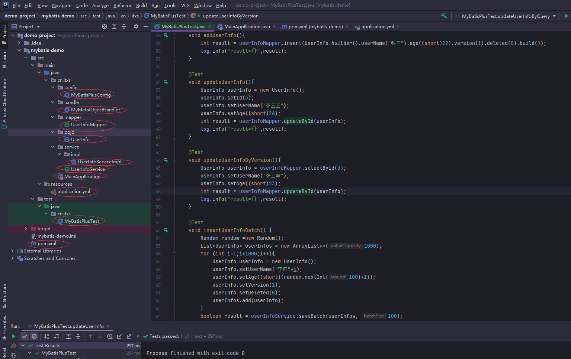The height and width of the screenshot is (359, 571).
Task: Expand the target folder
Action: point(26,229)
